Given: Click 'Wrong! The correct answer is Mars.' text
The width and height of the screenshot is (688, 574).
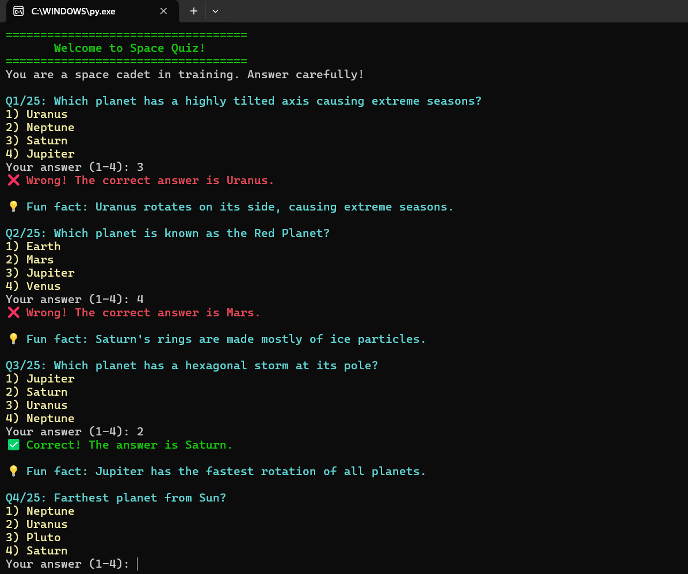Looking at the screenshot, I should 143,312.
